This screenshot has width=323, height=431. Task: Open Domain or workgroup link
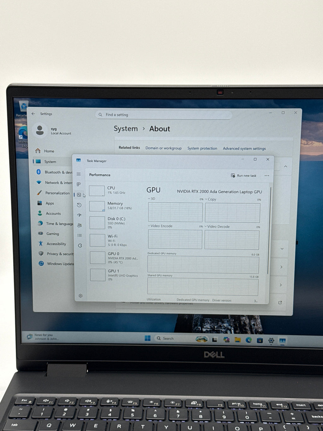163,148
